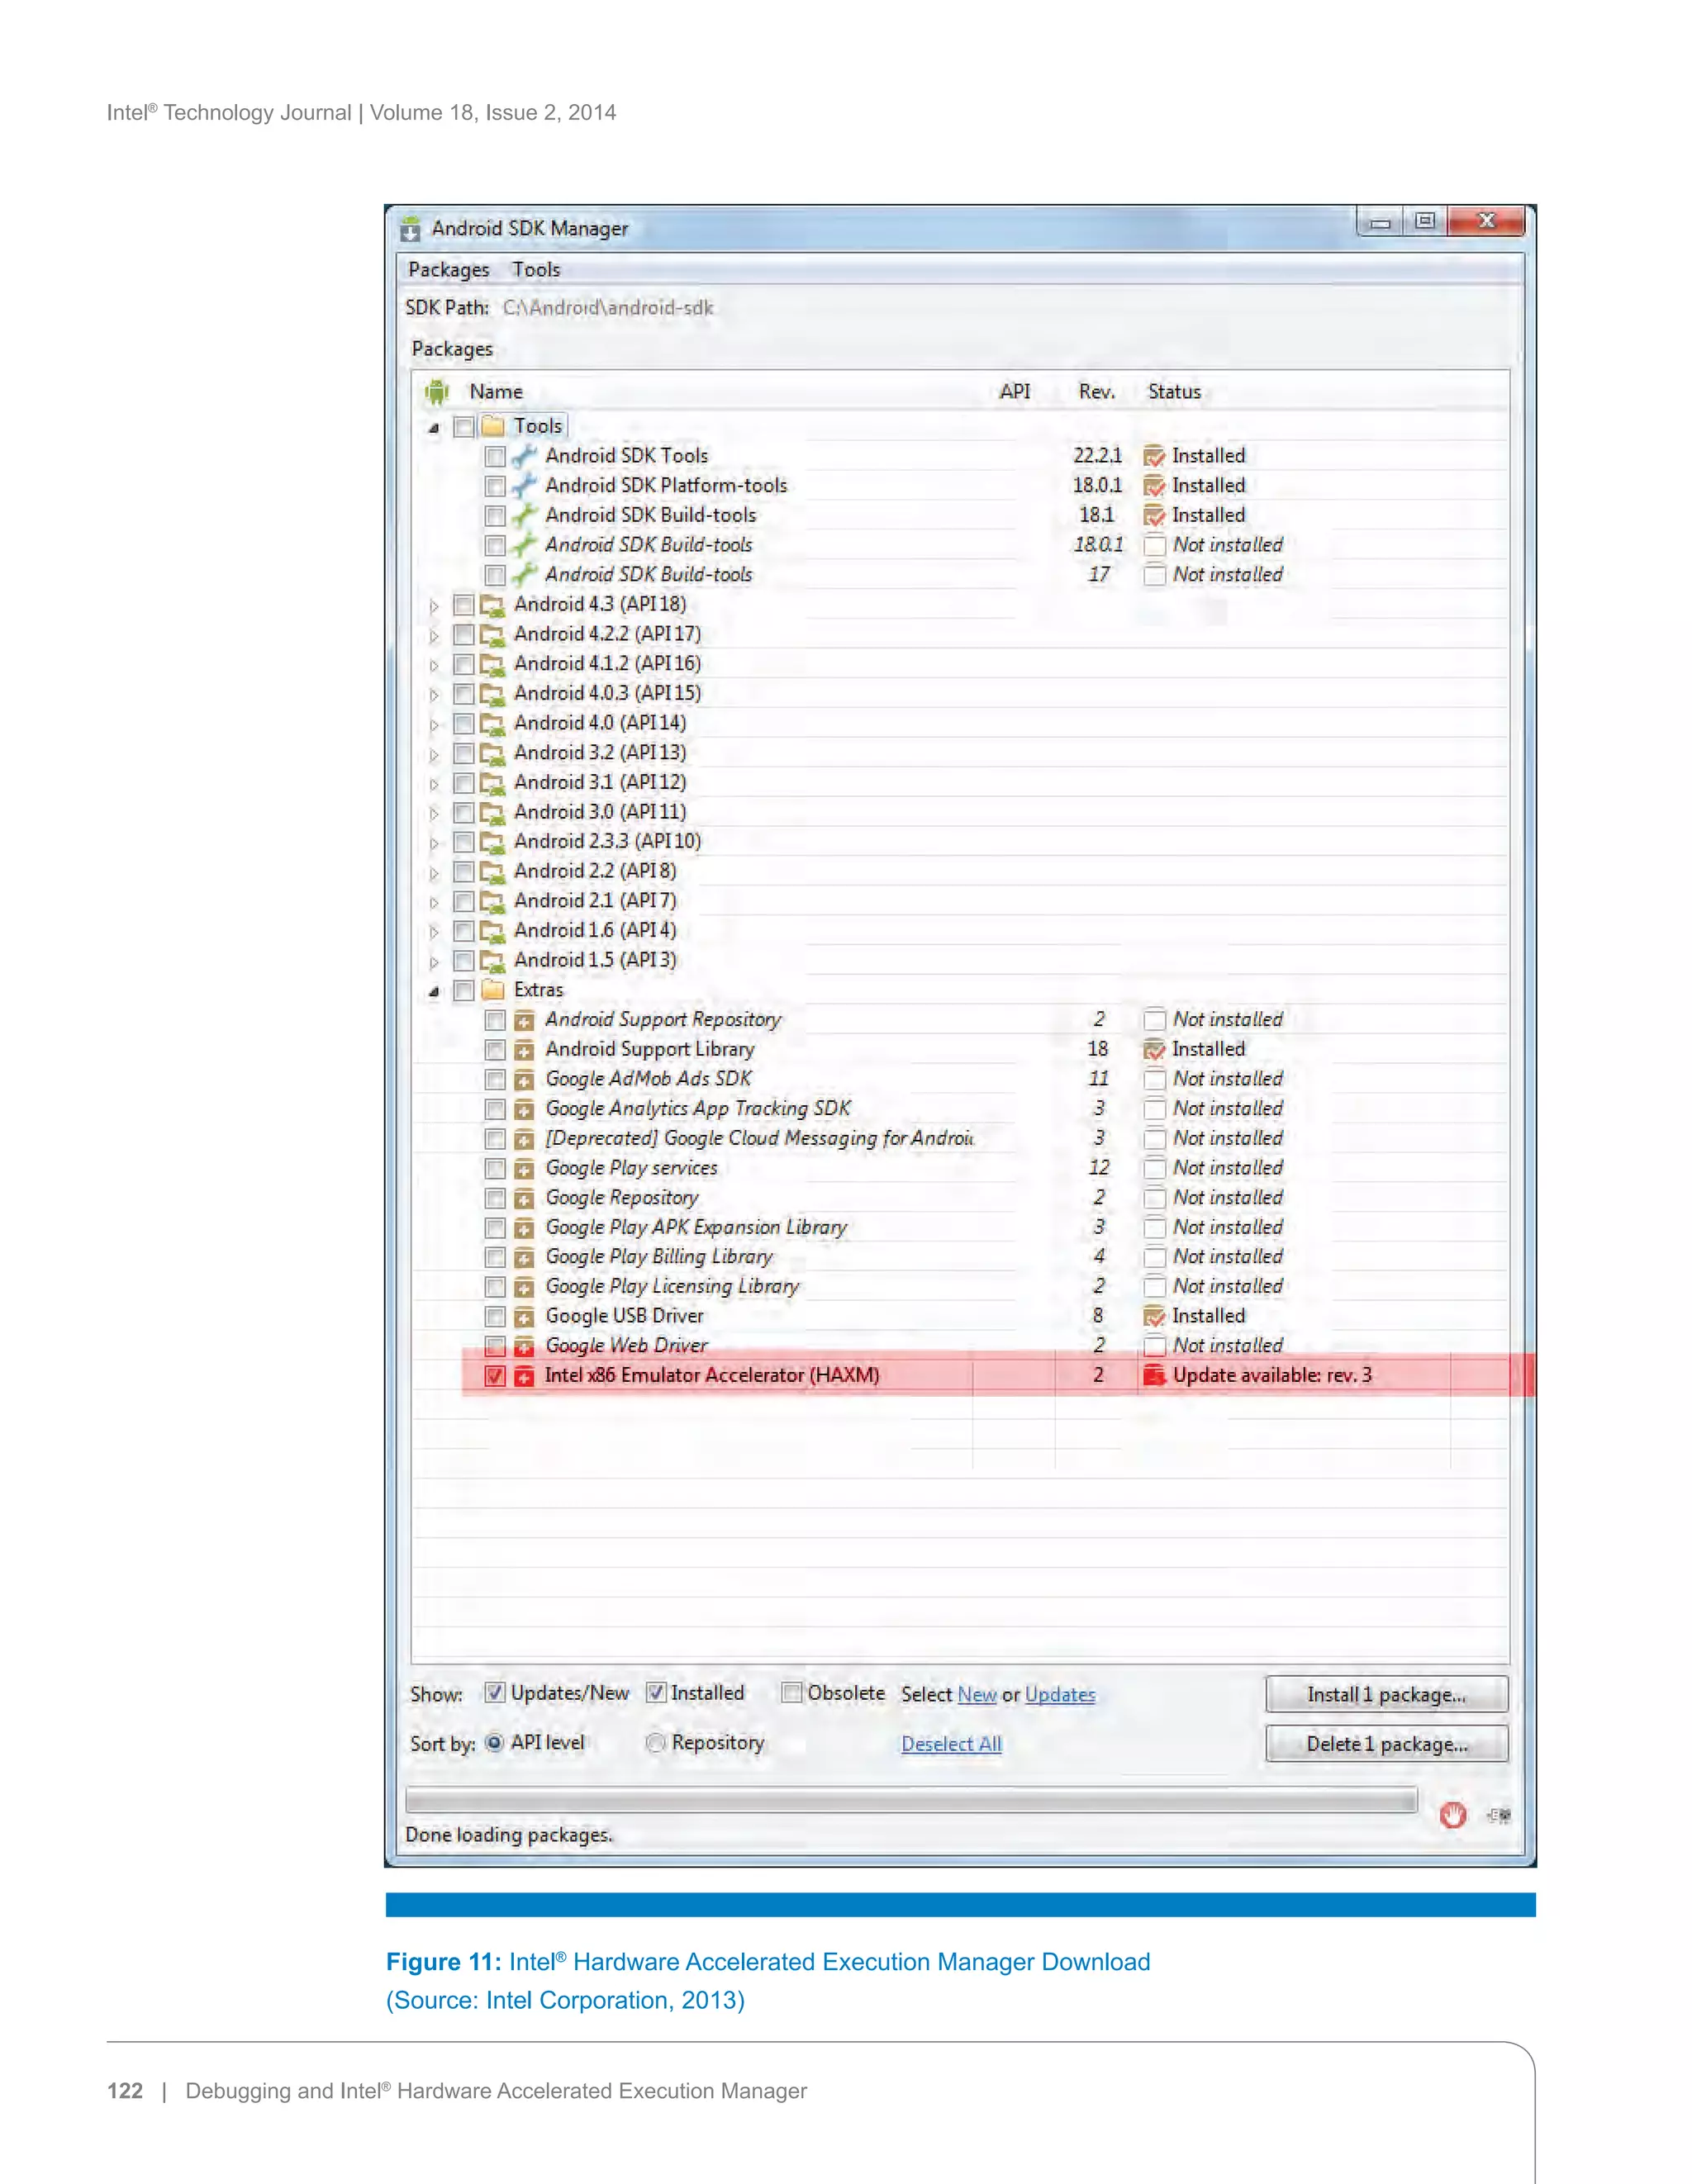This screenshot has width=1692, height=2184.
Task: Click the Android SDK Tools wrench icon
Action: (524, 456)
